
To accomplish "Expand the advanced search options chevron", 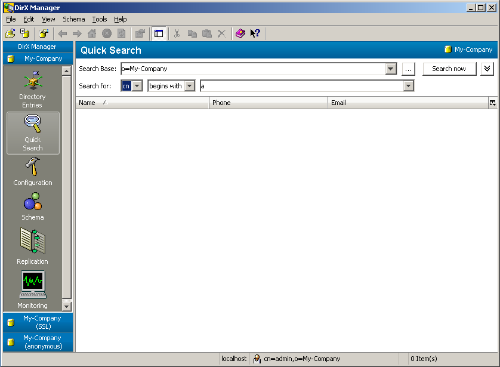I will click(487, 69).
